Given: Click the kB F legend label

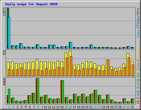Looking at the screenshot, I should click(138, 100).
